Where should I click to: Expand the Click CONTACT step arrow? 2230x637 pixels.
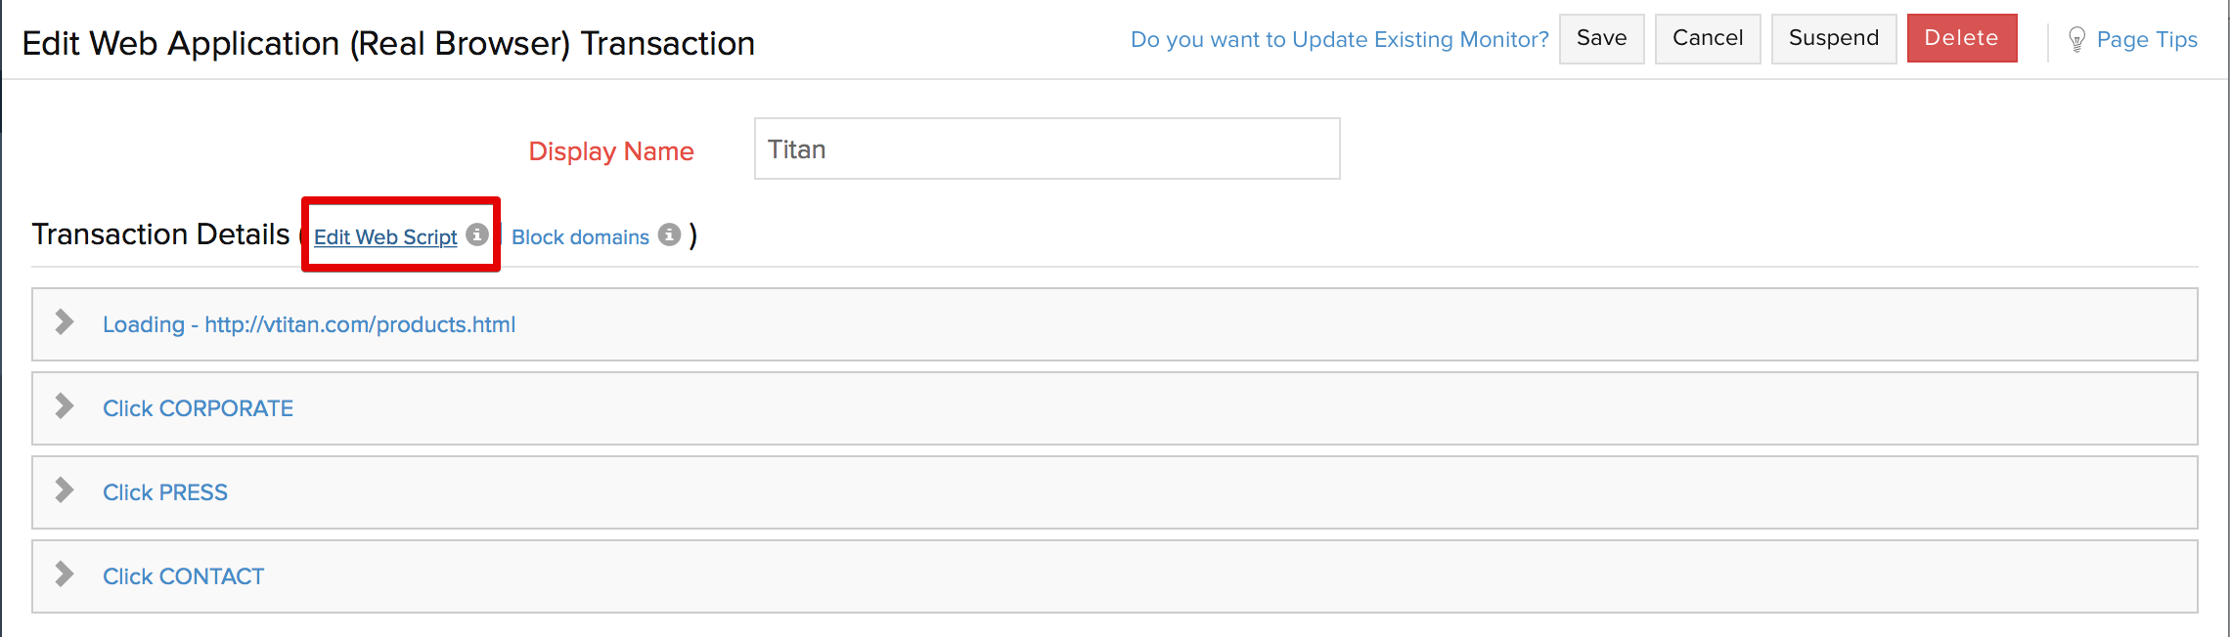coord(65,574)
